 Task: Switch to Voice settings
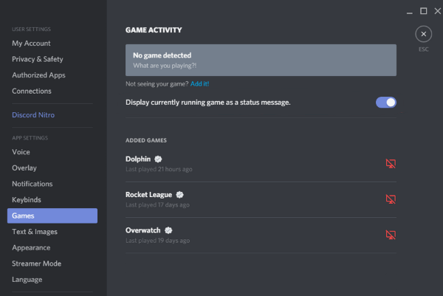click(x=21, y=151)
